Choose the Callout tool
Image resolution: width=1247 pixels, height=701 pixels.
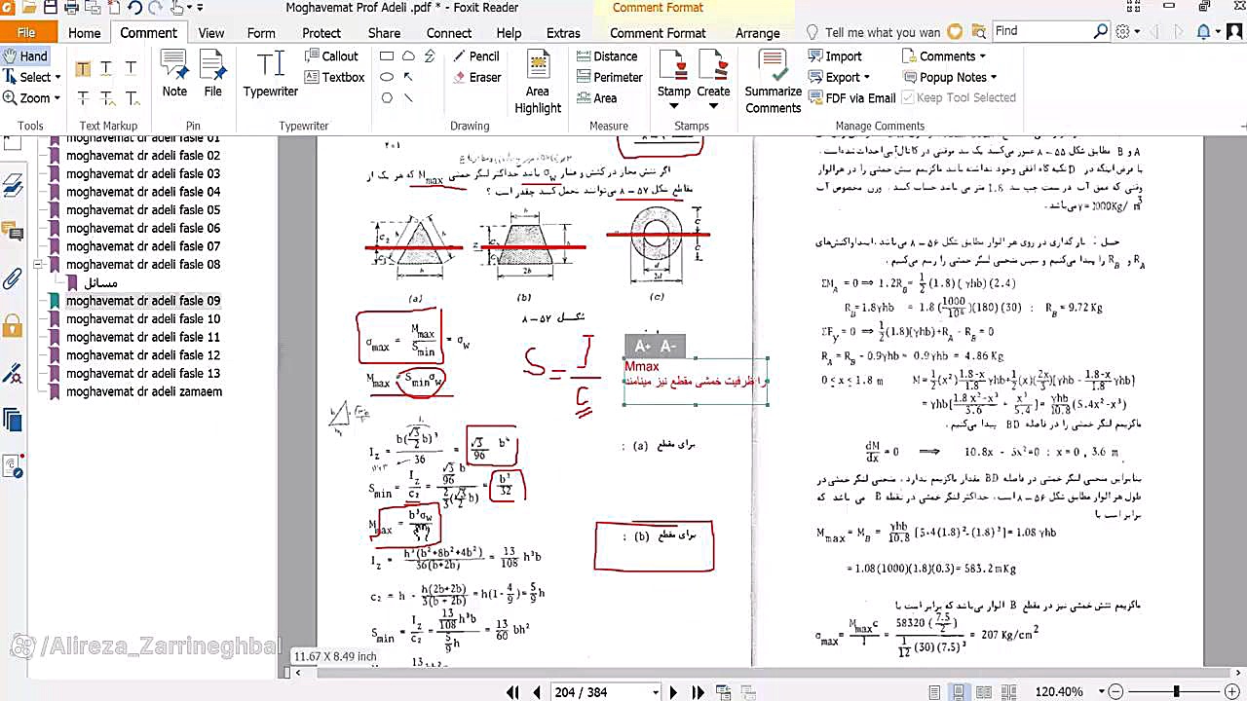click(x=331, y=56)
